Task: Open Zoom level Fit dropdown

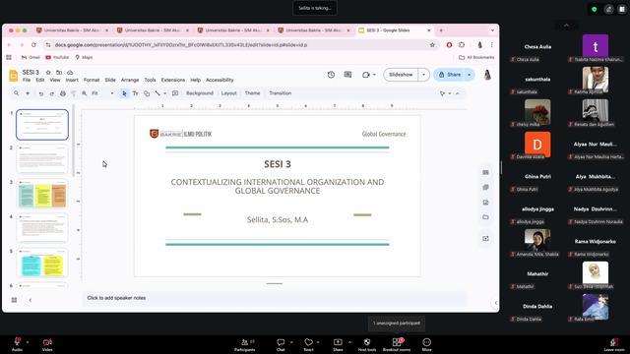Action: tap(102, 93)
